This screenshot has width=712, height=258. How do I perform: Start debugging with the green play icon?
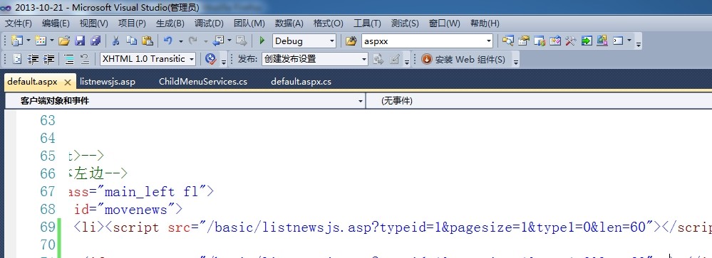coord(262,41)
